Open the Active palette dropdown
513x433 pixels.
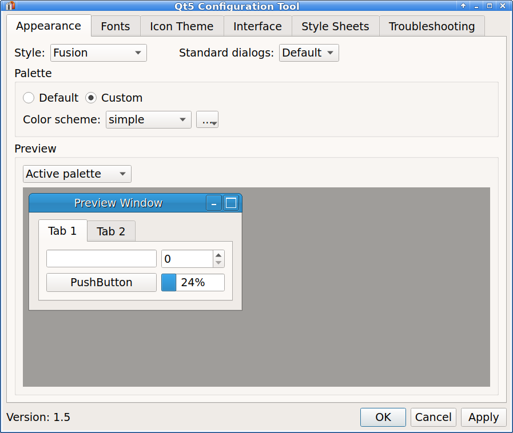click(x=77, y=174)
